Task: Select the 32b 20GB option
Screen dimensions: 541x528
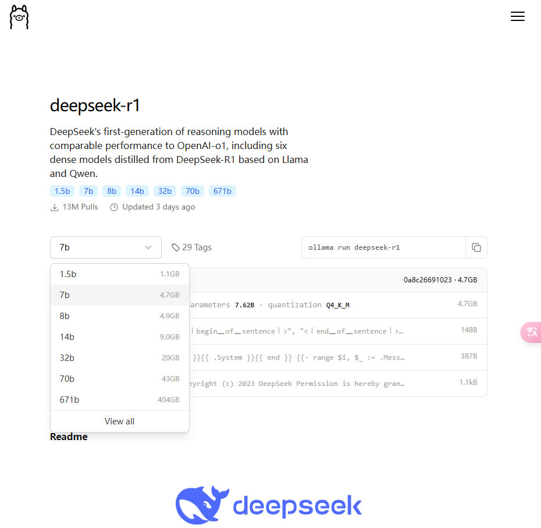Action: (120, 358)
